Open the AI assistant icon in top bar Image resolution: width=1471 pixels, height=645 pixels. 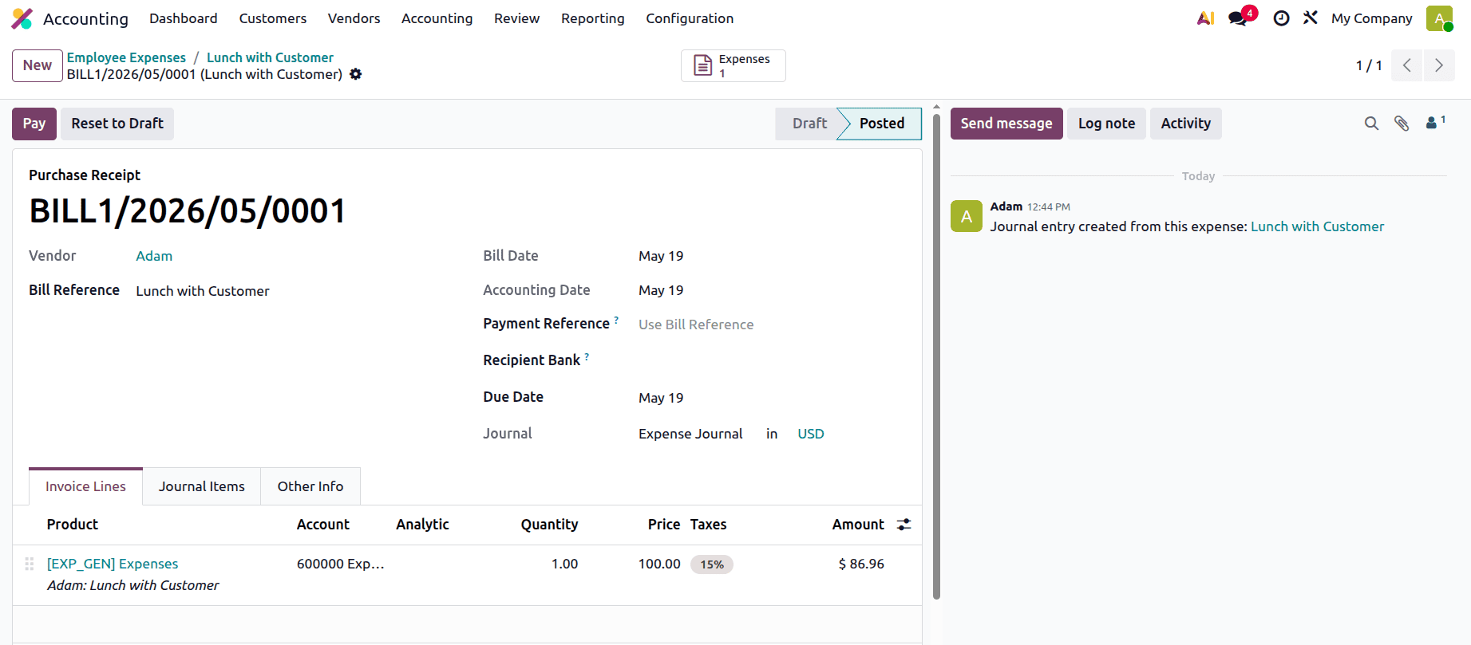[x=1205, y=18]
